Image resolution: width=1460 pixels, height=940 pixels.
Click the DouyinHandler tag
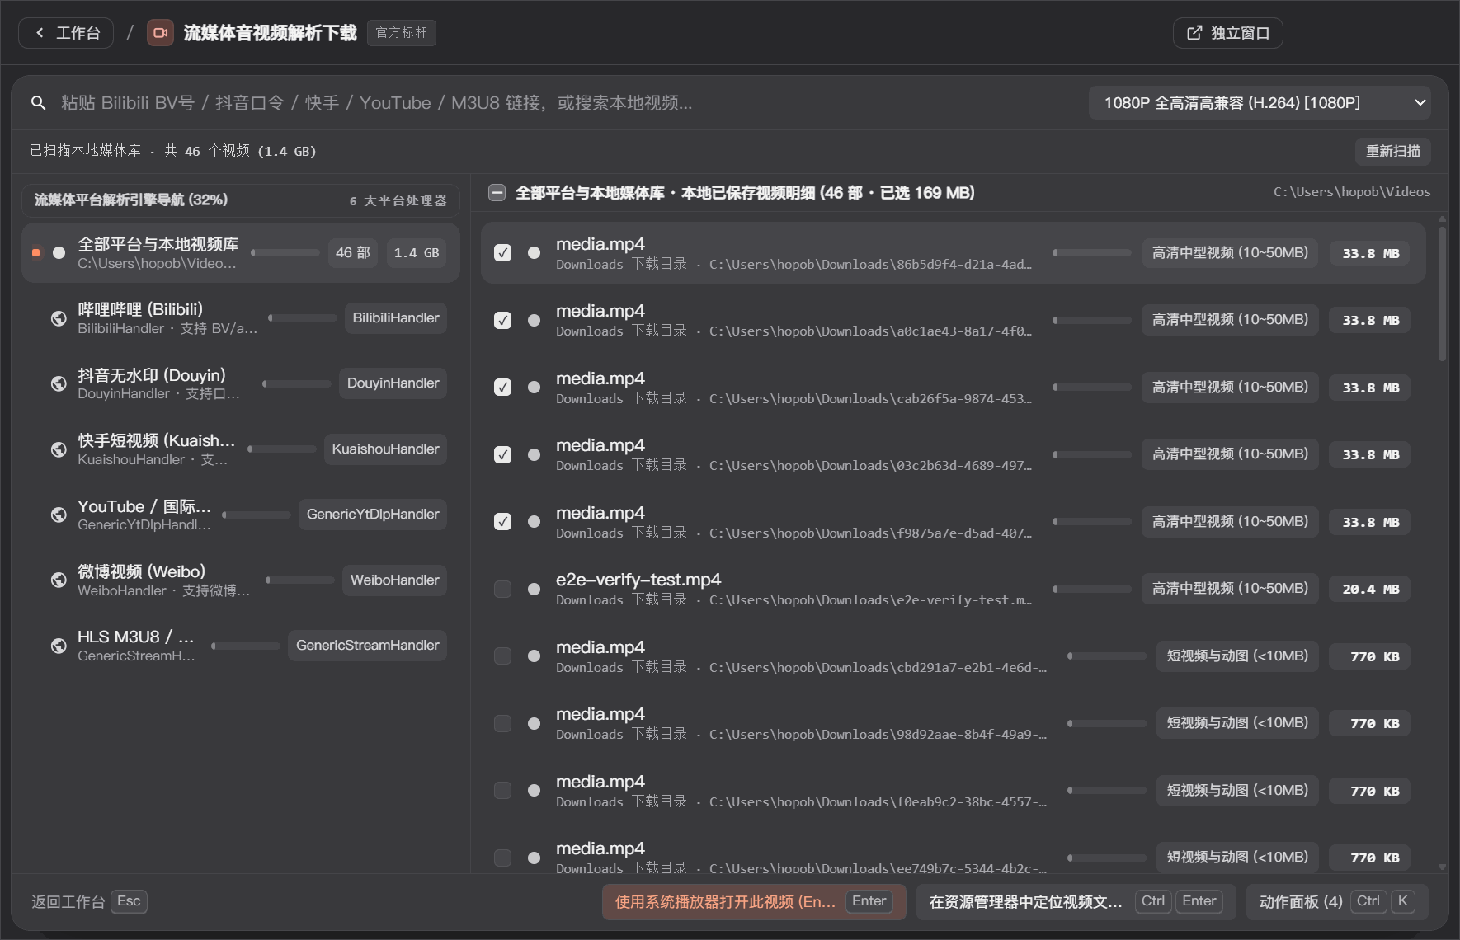pyautogui.click(x=393, y=383)
